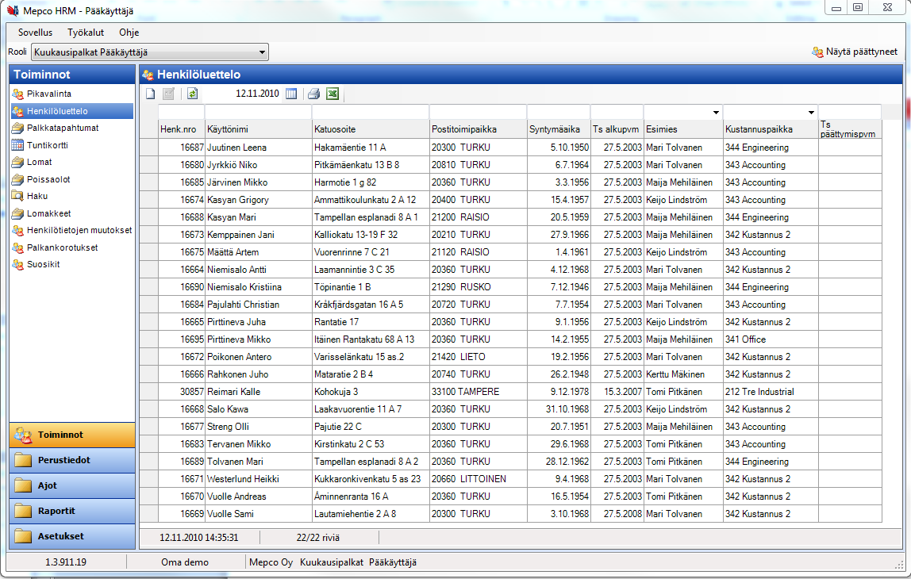Click the Henk.nro filter input field
Screen dimensions: 911x579
click(x=181, y=112)
